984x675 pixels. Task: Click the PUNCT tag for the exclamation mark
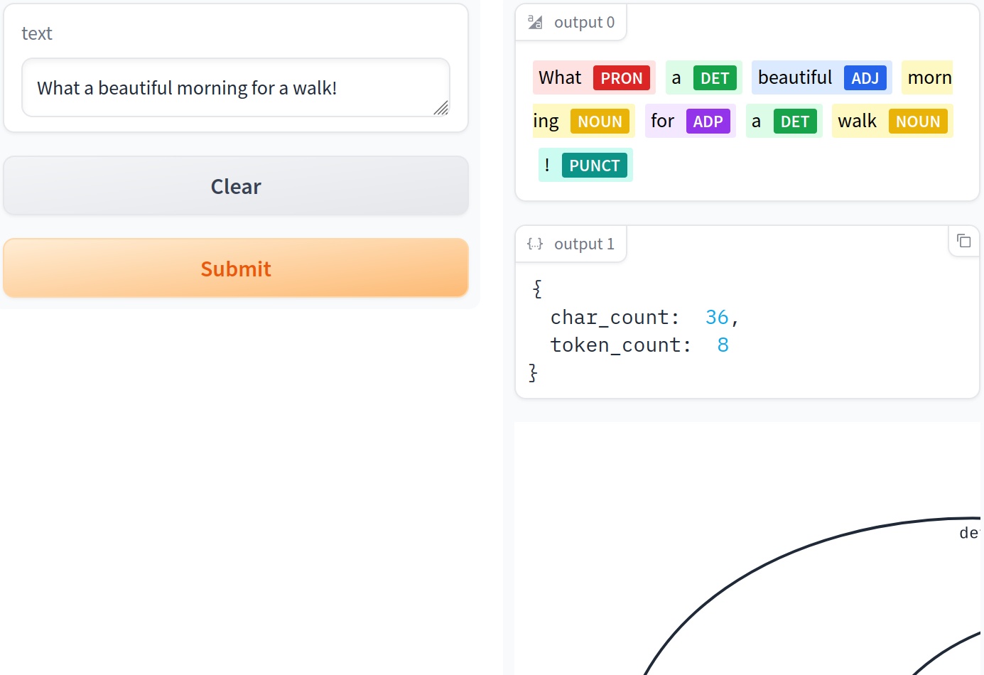click(595, 165)
